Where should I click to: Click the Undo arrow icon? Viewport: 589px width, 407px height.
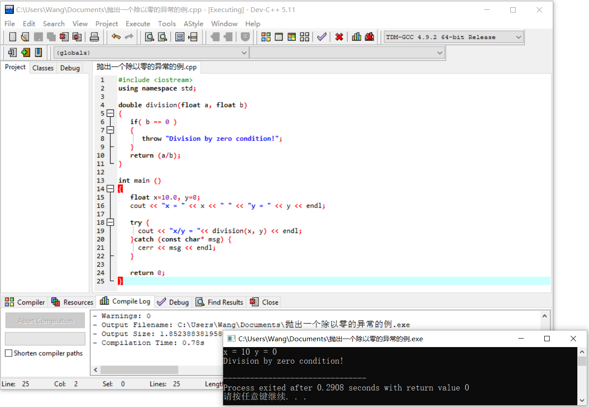pos(115,37)
